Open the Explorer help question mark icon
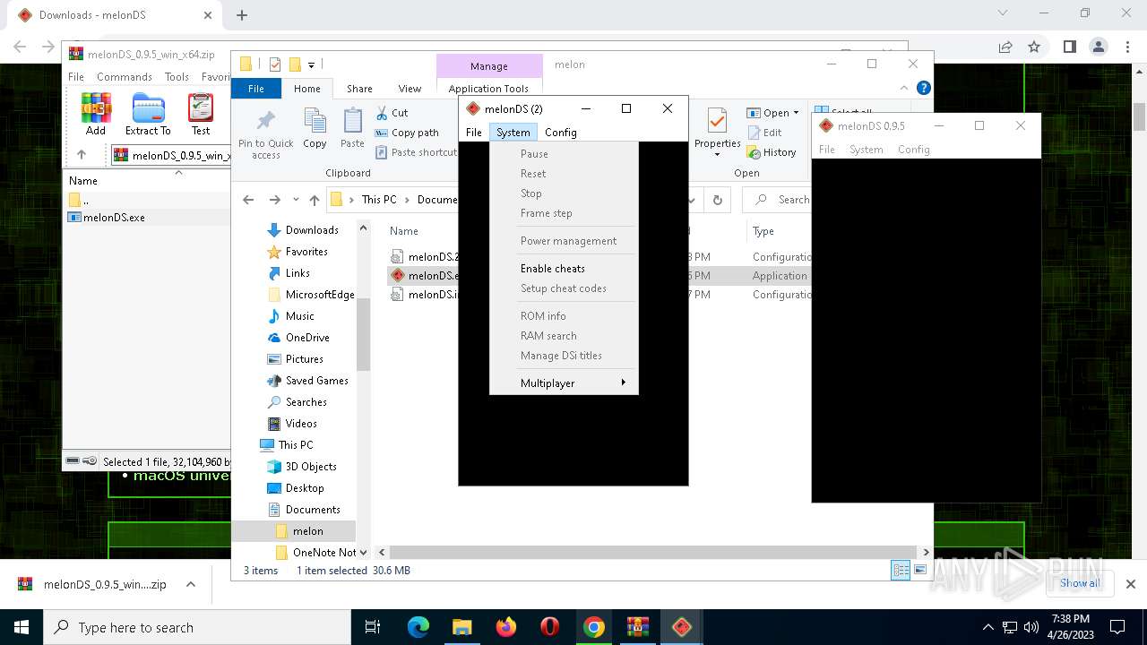1147x645 pixels. [924, 88]
